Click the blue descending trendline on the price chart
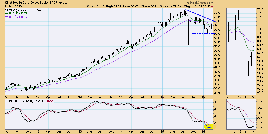Image resolution: width=268 pixels, height=134 pixels. (201, 16)
